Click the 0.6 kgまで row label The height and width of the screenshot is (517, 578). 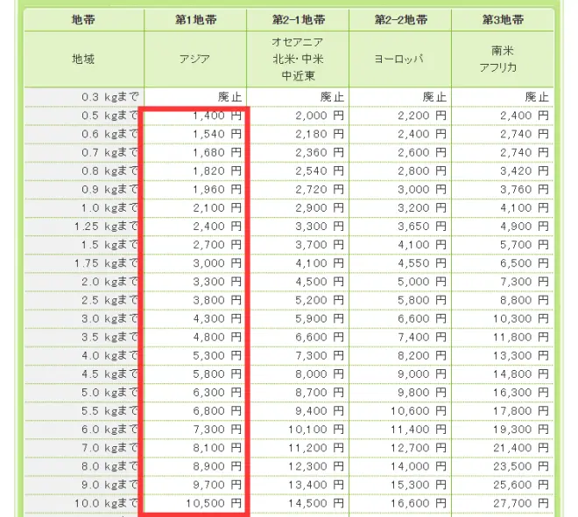(110, 134)
